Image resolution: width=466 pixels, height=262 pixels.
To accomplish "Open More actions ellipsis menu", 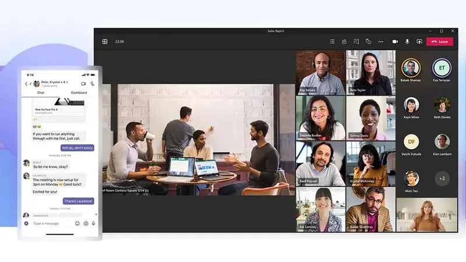I will 381,42.
